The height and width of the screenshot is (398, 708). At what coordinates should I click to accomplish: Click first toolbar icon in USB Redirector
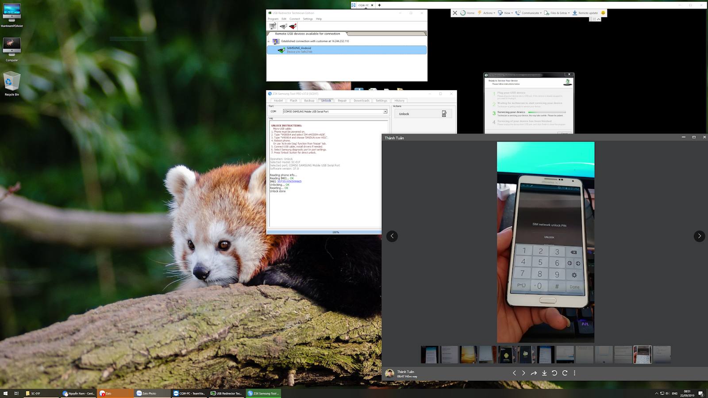273,26
